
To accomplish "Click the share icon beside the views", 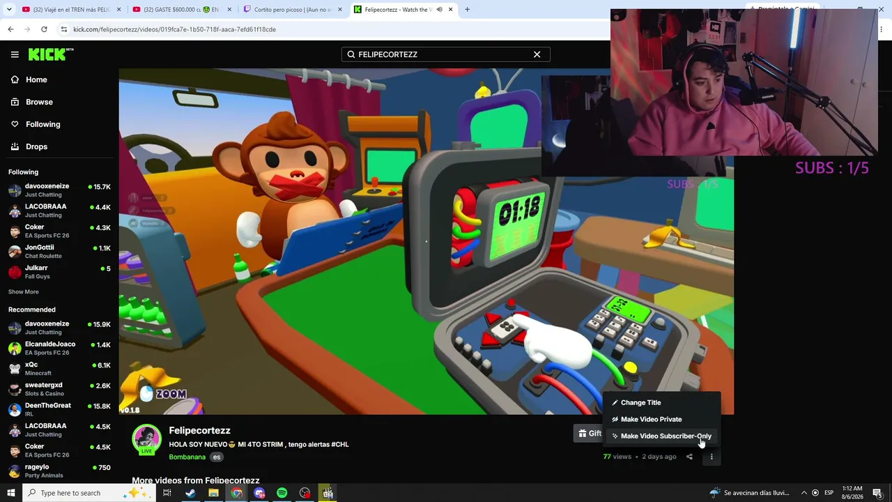I will [689, 457].
